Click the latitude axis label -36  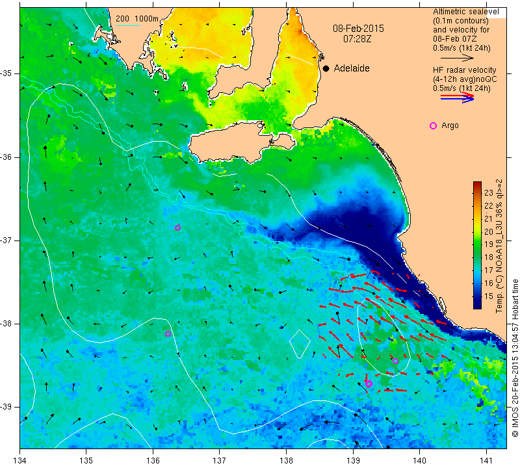[6, 157]
